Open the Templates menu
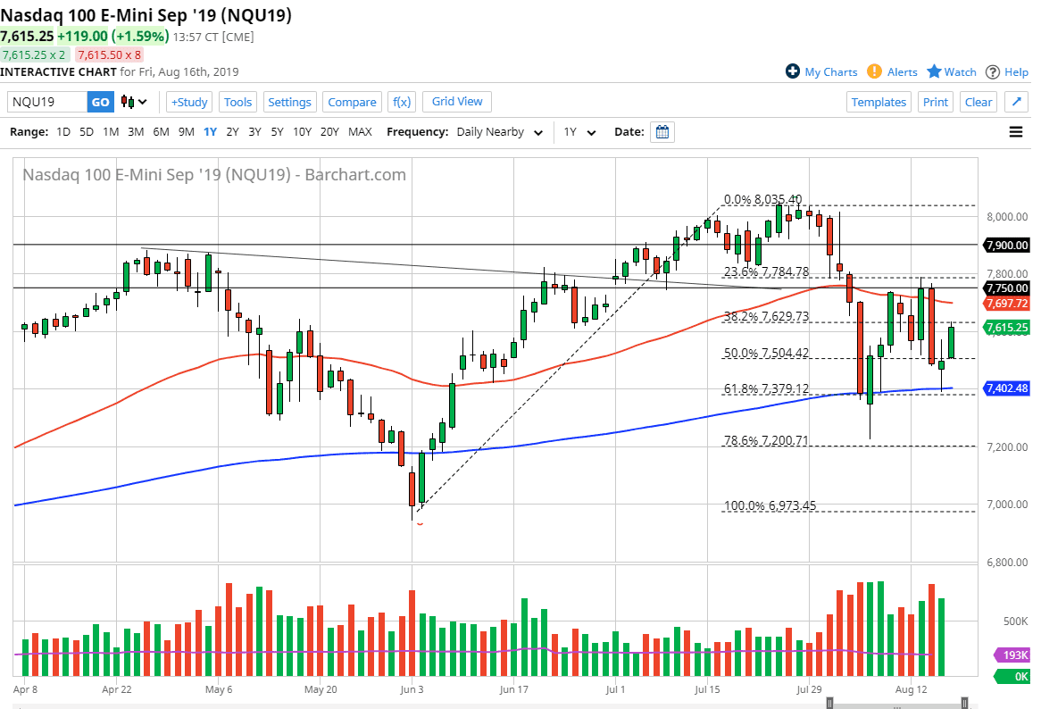The height and width of the screenshot is (709, 1041). pyautogui.click(x=879, y=102)
